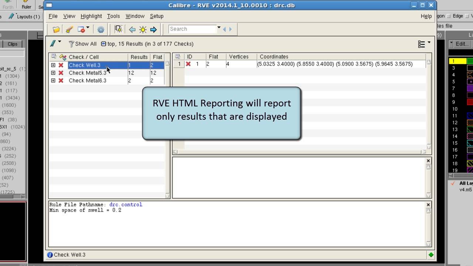The image size is (473, 266).
Task: Select the Check Well.3 row text
Action: pyautogui.click(x=85, y=65)
